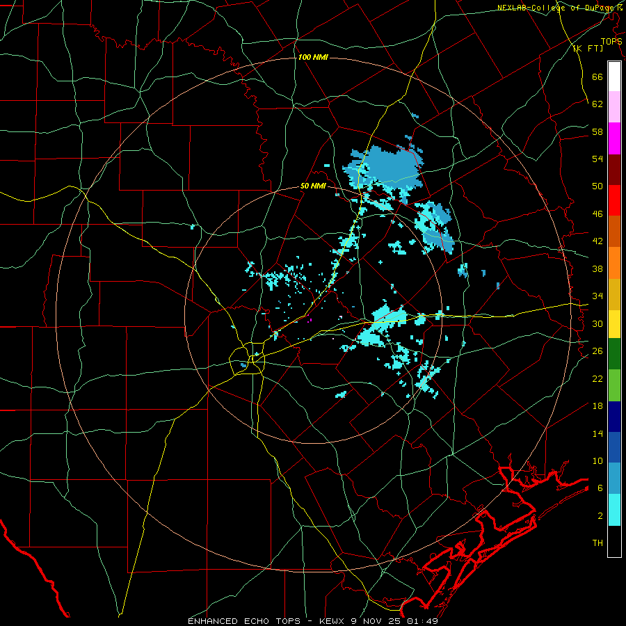Click the '58' legend value
Screen dimensions: 626x626
(597, 131)
